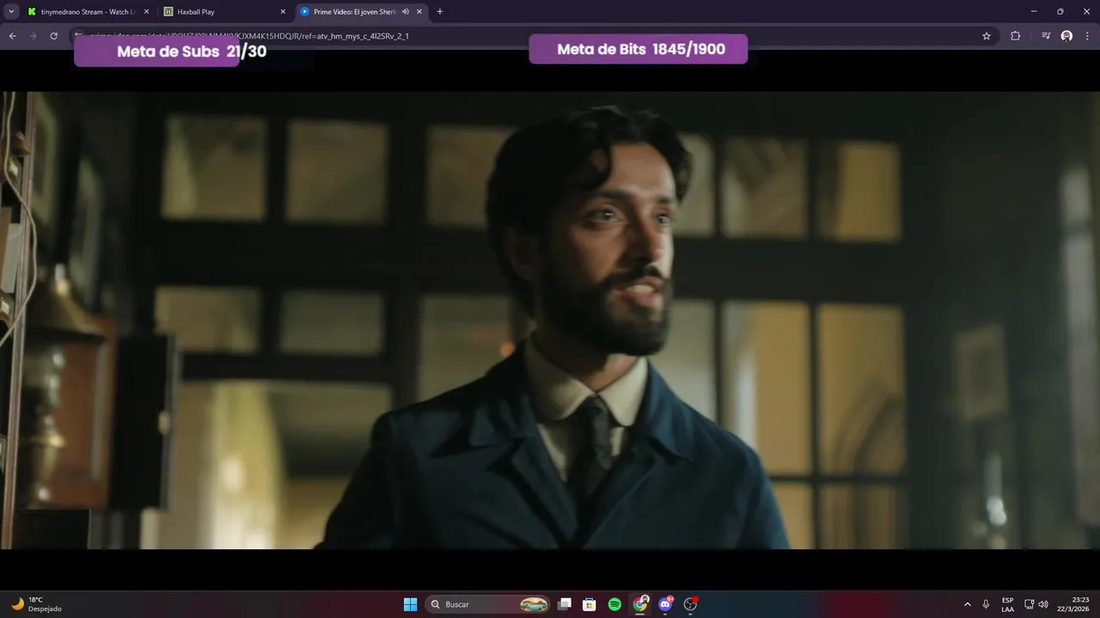This screenshot has height=618, width=1100.
Task: Open Discord from the taskbar
Action: (x=665, y=604)
